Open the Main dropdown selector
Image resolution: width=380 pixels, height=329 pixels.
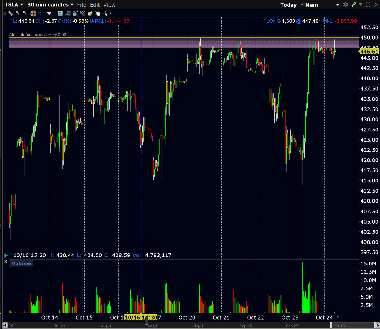(x=322, y=5)
